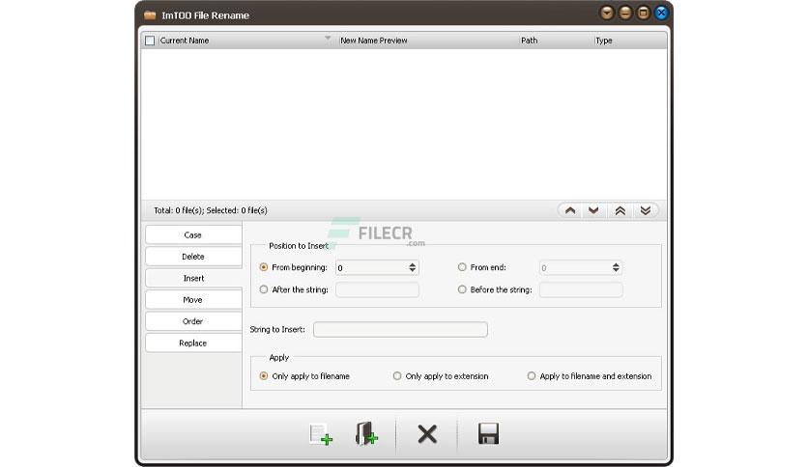
Task: Move selected file to bottom of list
Action: point(646,210)
